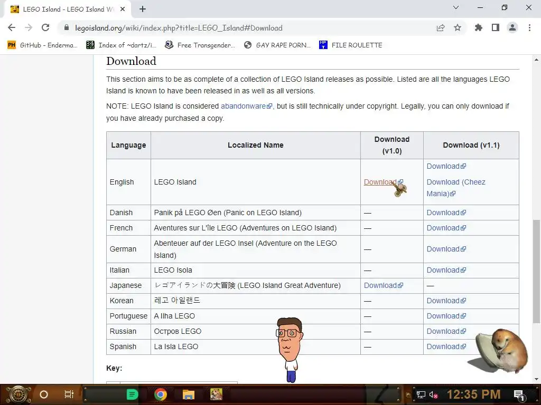Click the scrollbar up arrow

click(x=537, y=60)
